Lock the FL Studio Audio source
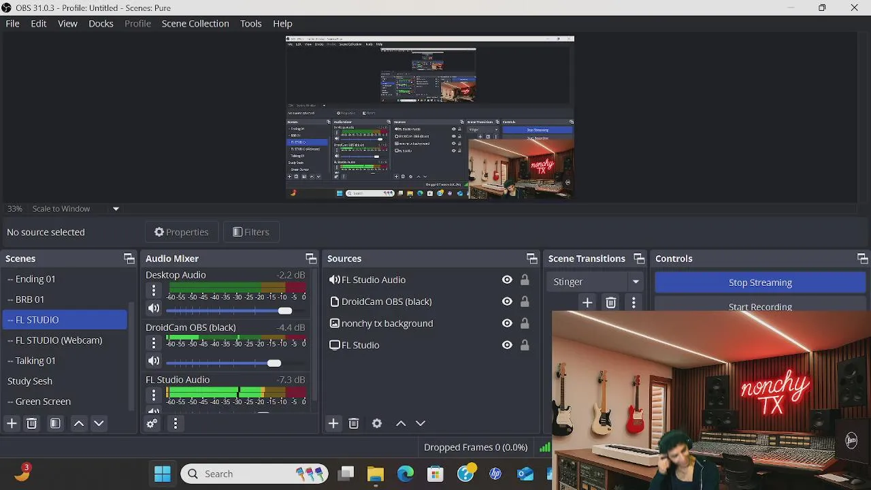The height and width of the screenshot is (490, 871). [525, 280]
